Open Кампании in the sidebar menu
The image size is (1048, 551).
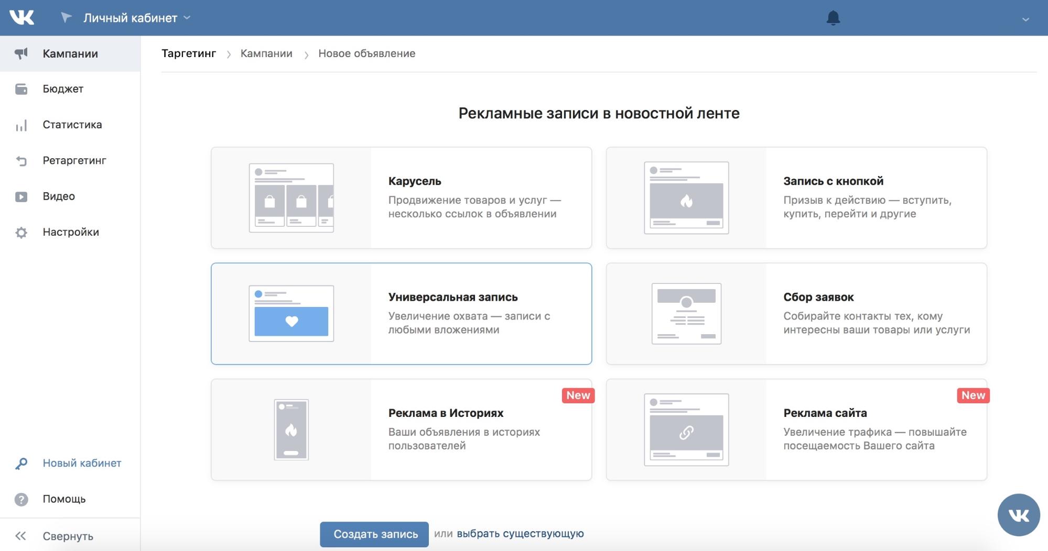point(70,53)
